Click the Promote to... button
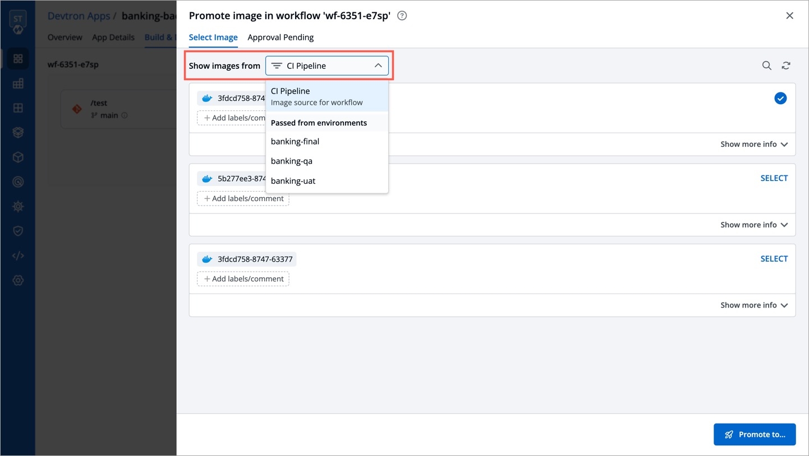Screen dimensions: 809x456 pyautogui.click(x=754, y=434)
